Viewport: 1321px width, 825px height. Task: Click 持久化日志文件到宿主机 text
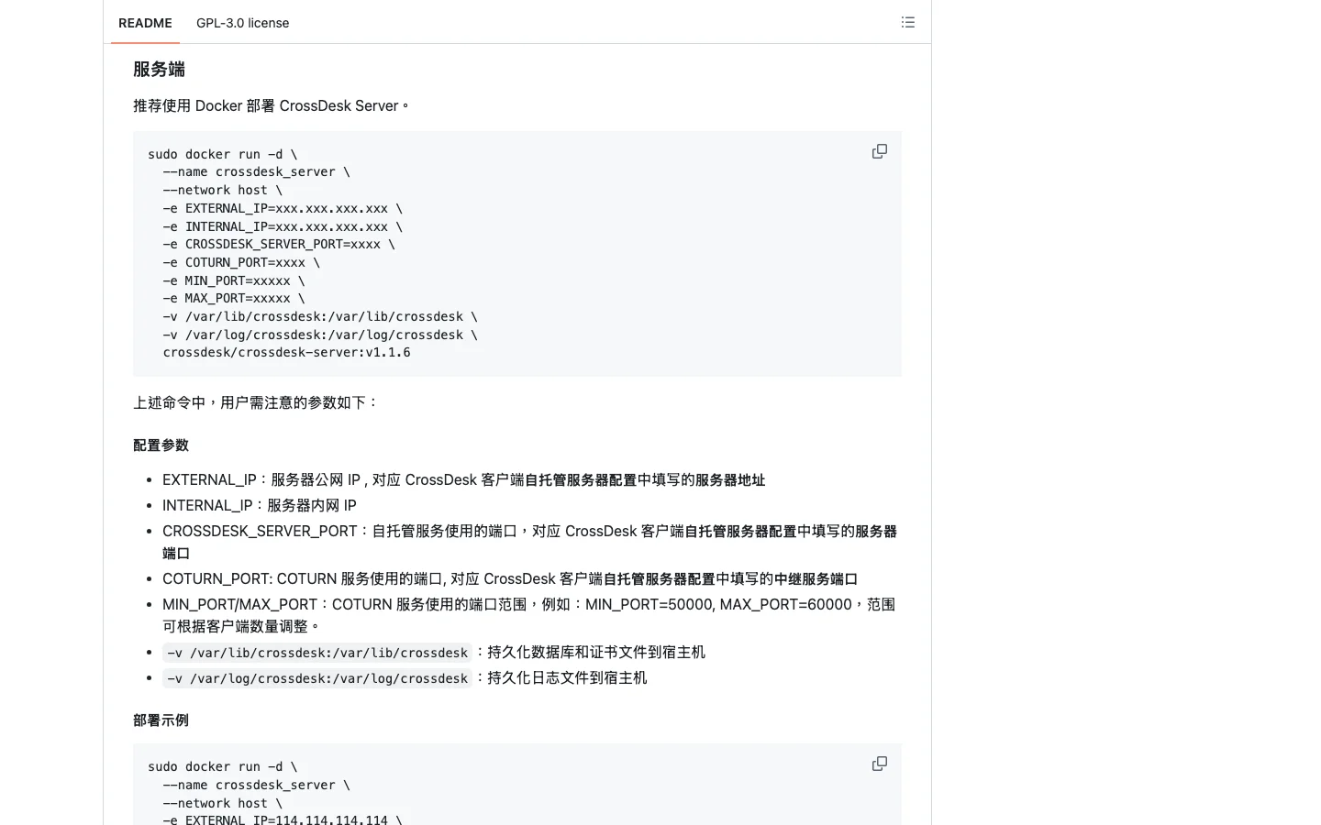567,678
